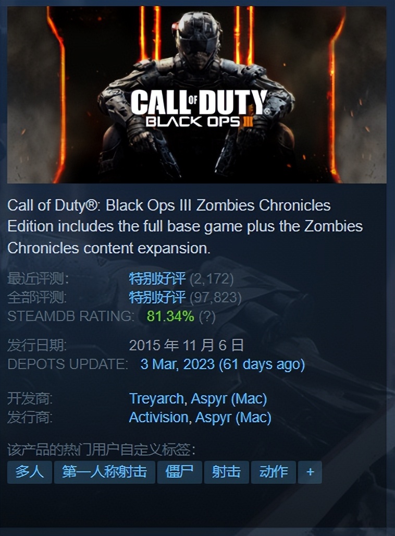This screenshot has height=536, width=395.
Task: Click the Black Ops III header image
Action: coord(197,94)
